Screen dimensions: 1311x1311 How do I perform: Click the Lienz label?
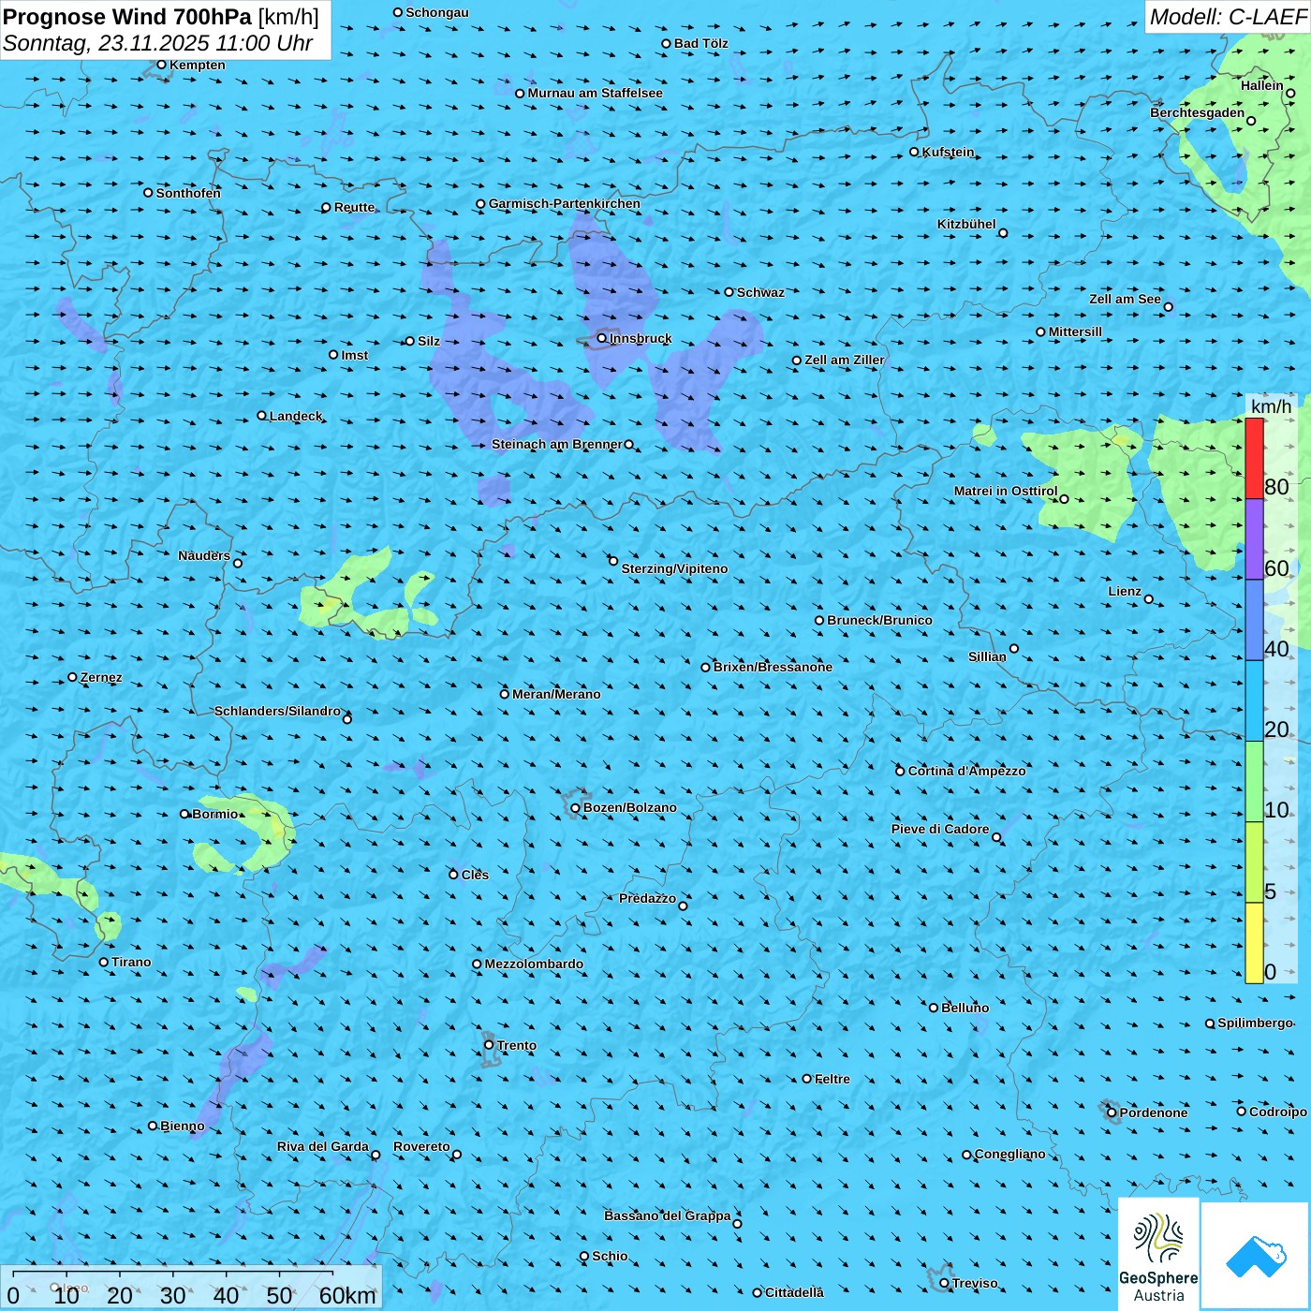(1125, 591)
